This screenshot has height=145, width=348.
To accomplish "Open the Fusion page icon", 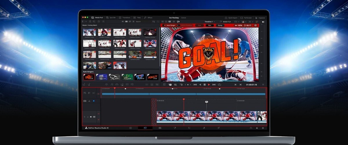I will [x=175, y=128].
